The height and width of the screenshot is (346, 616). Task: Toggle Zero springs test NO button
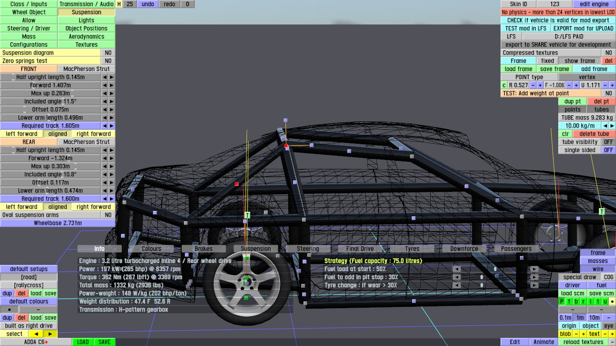(108, 61)
